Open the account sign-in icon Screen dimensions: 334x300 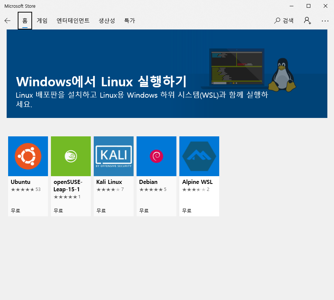pos(307,21)
